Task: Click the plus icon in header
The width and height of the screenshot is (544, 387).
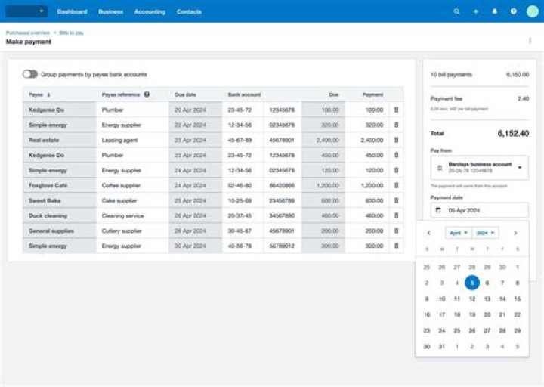Action: pyautogui.click(x=475, y=11)
